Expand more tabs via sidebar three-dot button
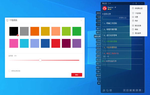Screen dimensions: 150x95 tap(99, 79)
